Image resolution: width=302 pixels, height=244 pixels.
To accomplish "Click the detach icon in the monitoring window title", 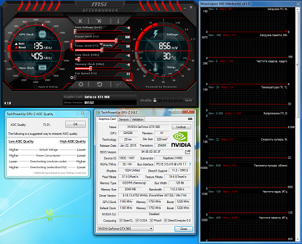I will [298, 4].
